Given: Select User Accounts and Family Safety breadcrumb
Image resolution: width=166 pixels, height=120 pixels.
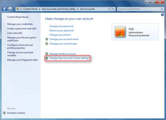Looking at the screenshot, I should tap(58, 9).
